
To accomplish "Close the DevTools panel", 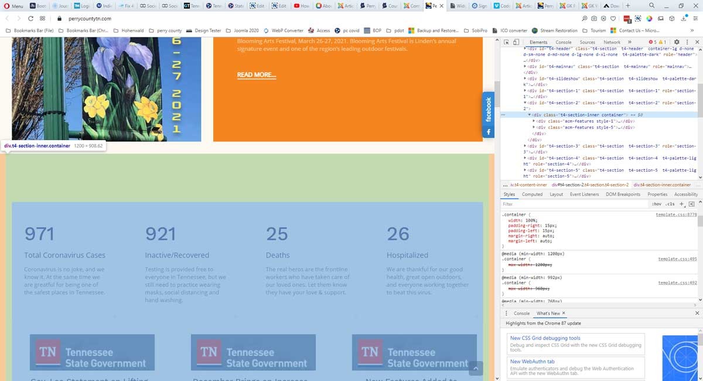I will (697, 42).
